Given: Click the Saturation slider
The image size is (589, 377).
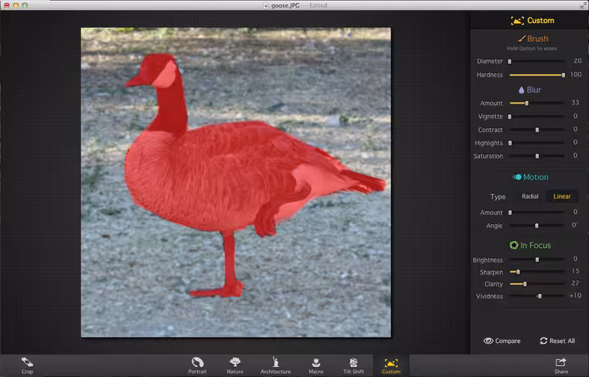Looking at the screenshot, I should point(536,156).
